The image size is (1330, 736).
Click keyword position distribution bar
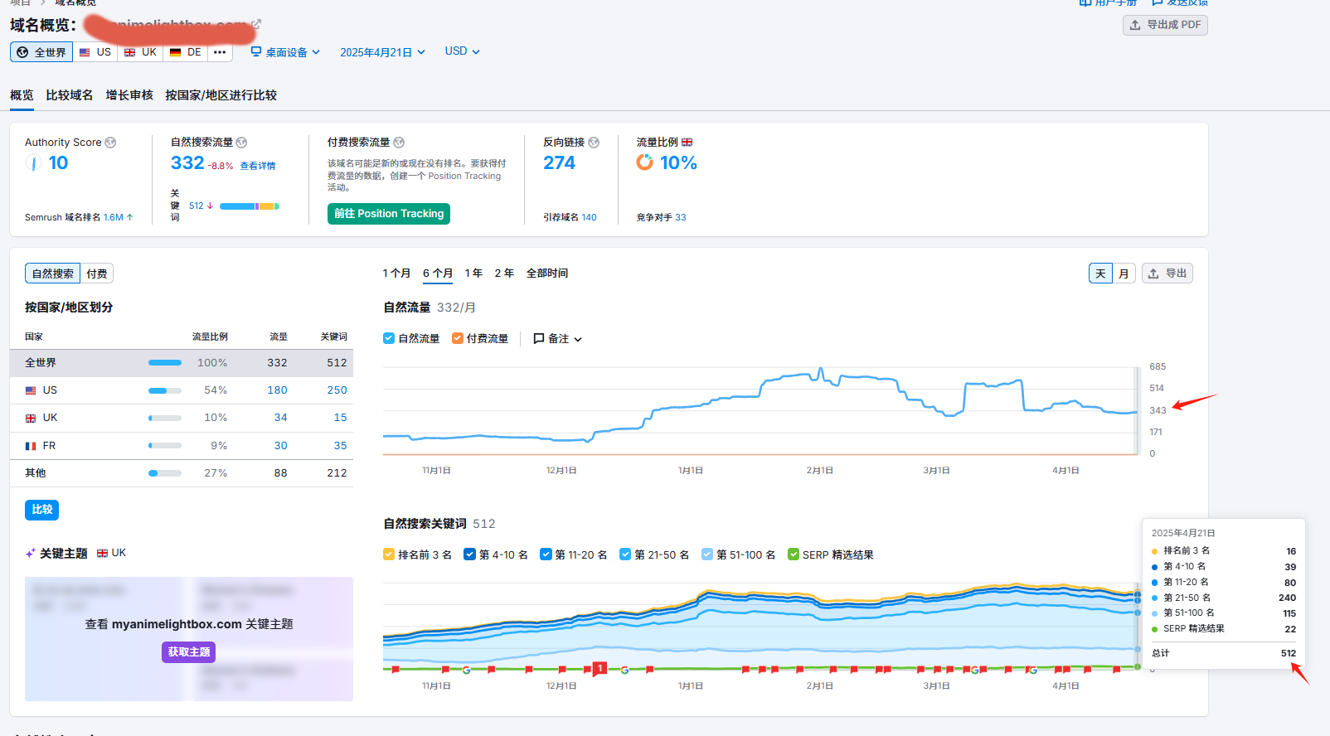click(x=250, y=206)
